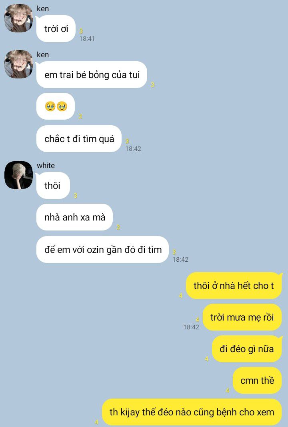
Task: Select the "đi đéo gì nữa" bubble
Action: pyautogui.click(x=247, y=349)
